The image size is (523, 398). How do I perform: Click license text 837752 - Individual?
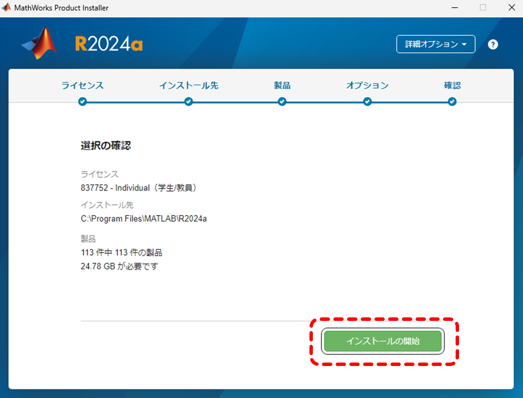[140, 188]
